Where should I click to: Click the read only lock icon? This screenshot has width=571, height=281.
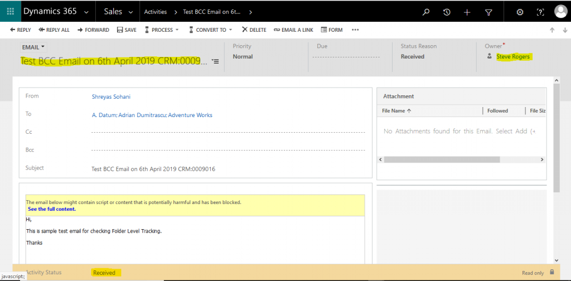pos(552,272)
